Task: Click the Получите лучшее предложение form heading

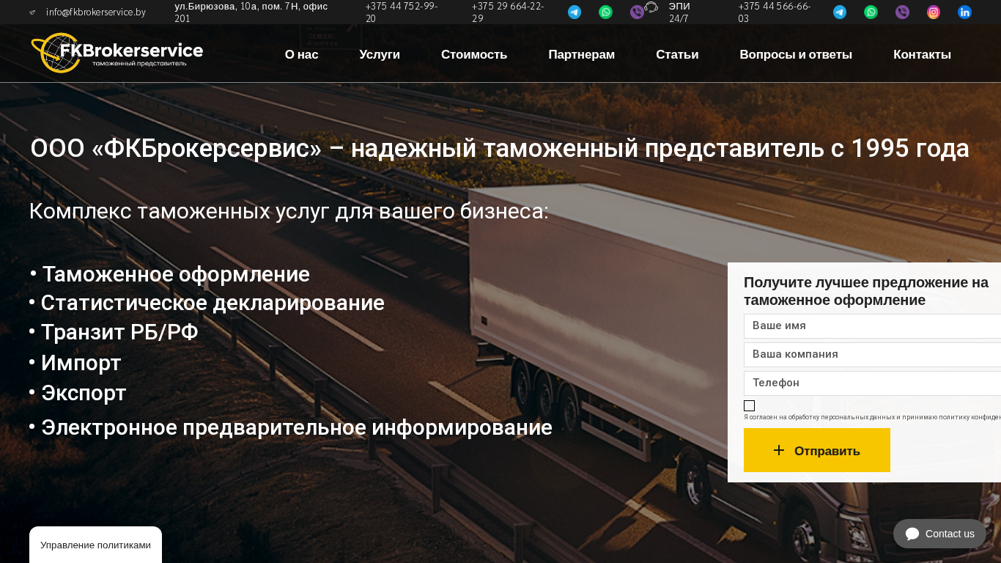Action: pyautogui.click(x=866, y=291)
